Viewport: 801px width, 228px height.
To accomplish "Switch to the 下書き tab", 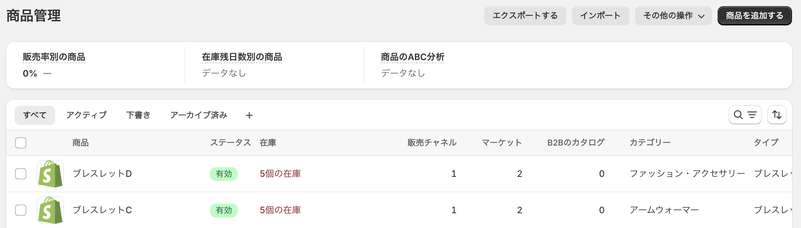I will [138, 115].
